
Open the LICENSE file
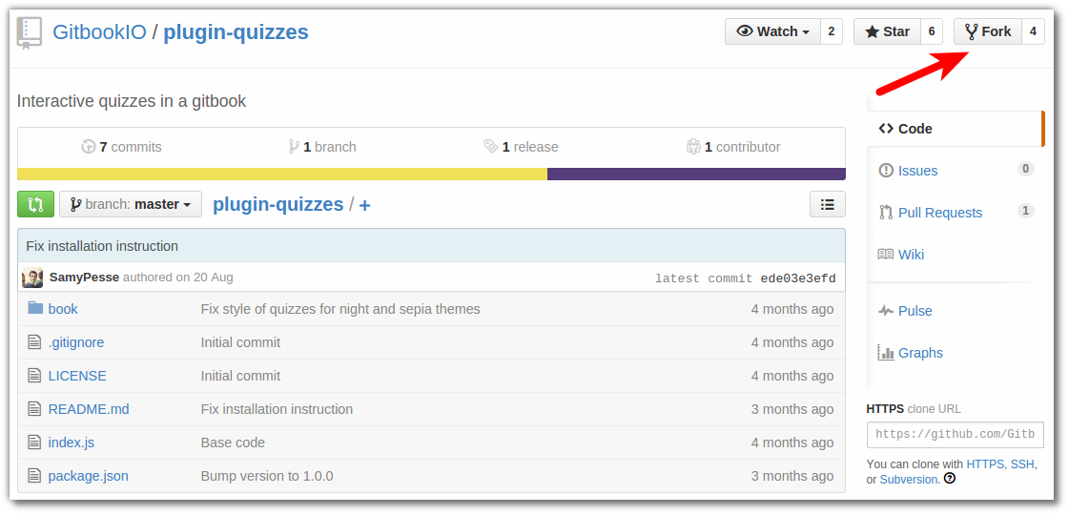(x=77, y=376)
